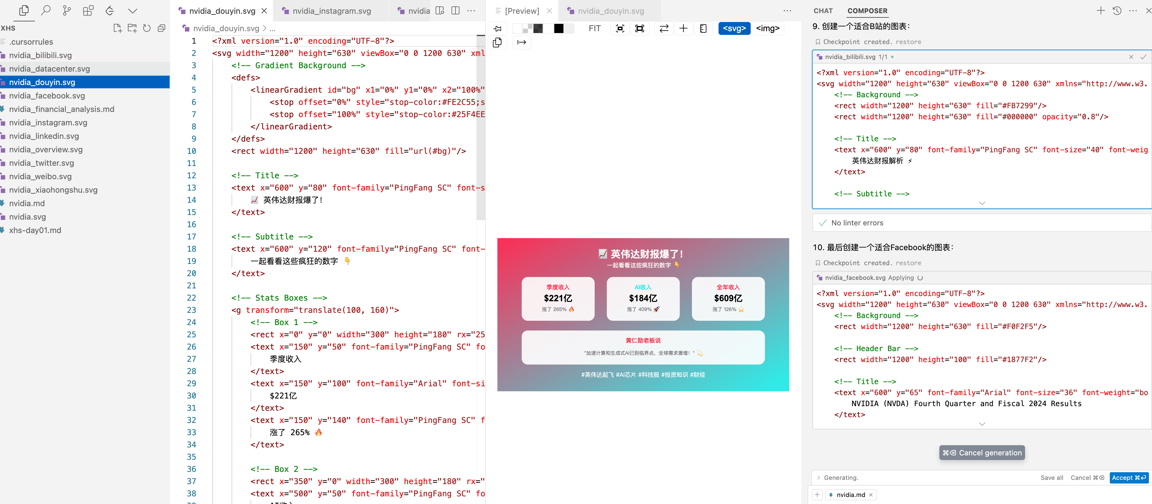Open the Source Control view icon

click(x=67, y=10)
